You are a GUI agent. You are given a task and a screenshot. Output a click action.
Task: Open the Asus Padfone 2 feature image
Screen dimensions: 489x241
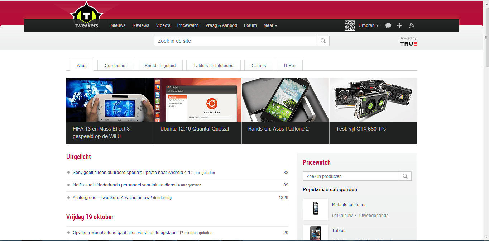click(x=286, y=100)
